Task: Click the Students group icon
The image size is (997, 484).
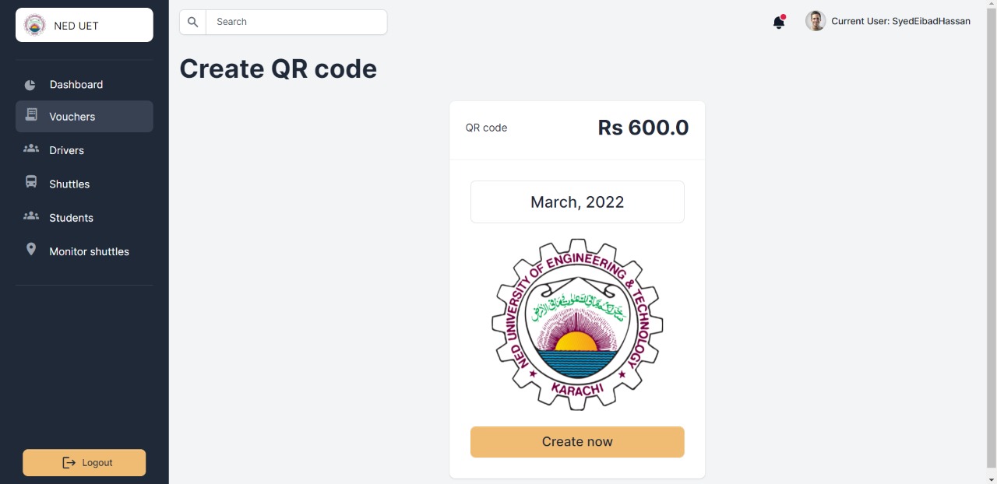Action: (x=31, y=216)
